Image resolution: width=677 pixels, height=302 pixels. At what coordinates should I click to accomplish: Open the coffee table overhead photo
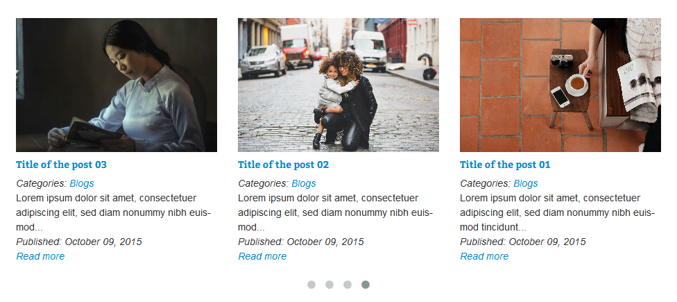click(560, 85)
